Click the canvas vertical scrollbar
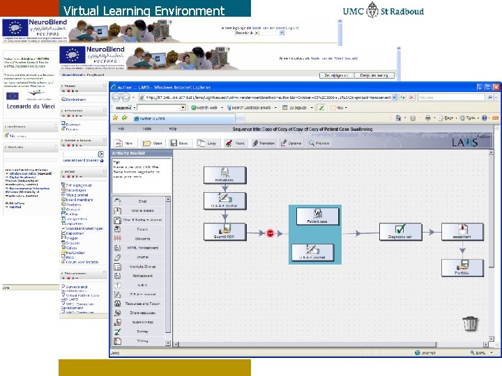502x376 pixels. [491, 212]
